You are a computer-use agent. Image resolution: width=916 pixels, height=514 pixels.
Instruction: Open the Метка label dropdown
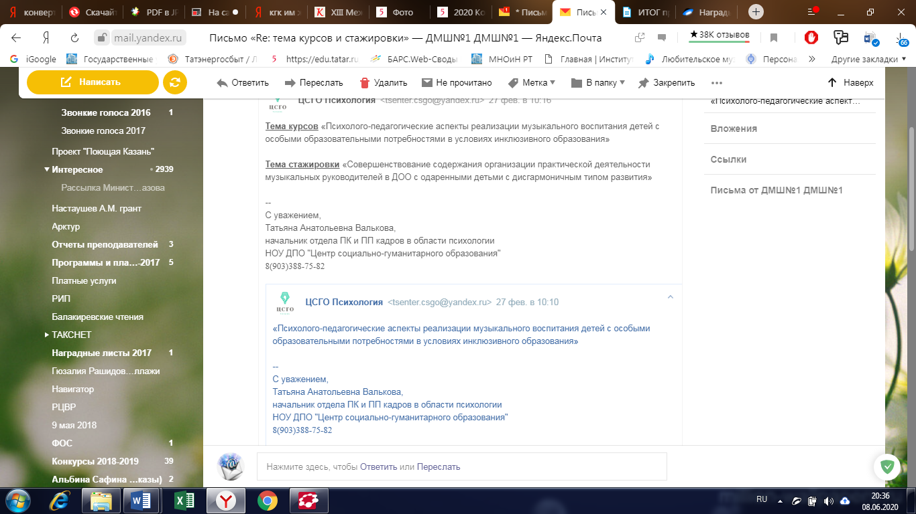532,83
